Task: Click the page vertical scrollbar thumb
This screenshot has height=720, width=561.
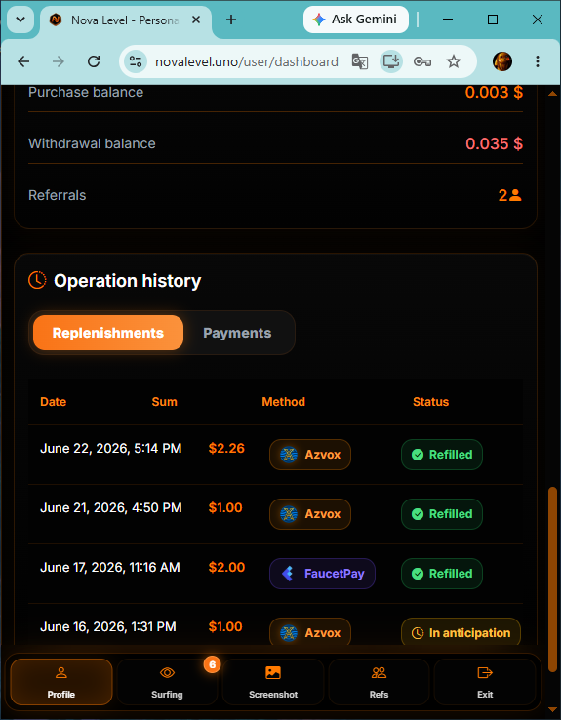Action: [552, 580]
